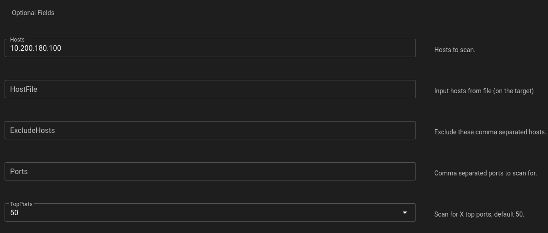
Task: Click the small Hosts floating label
Action: point(17,40)
